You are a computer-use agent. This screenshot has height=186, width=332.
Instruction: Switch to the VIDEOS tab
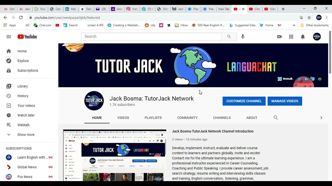coord(123,118)
